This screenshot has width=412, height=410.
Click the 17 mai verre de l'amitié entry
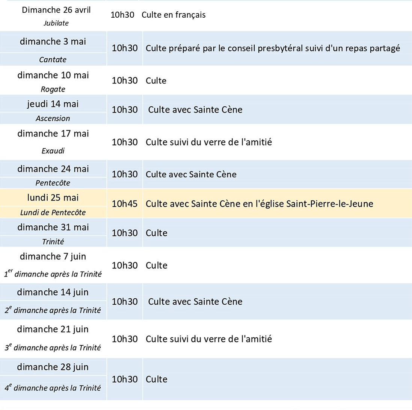click(x=208, y=142)
